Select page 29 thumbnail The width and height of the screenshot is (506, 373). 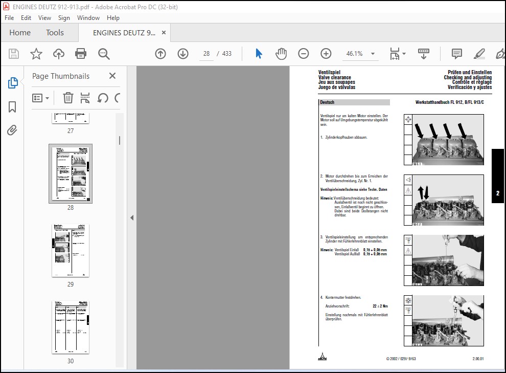71,250
